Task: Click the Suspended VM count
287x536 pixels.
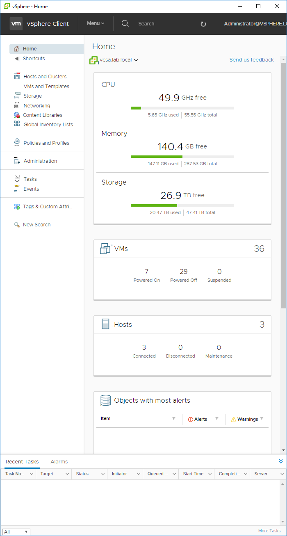Action: [219, 271]
